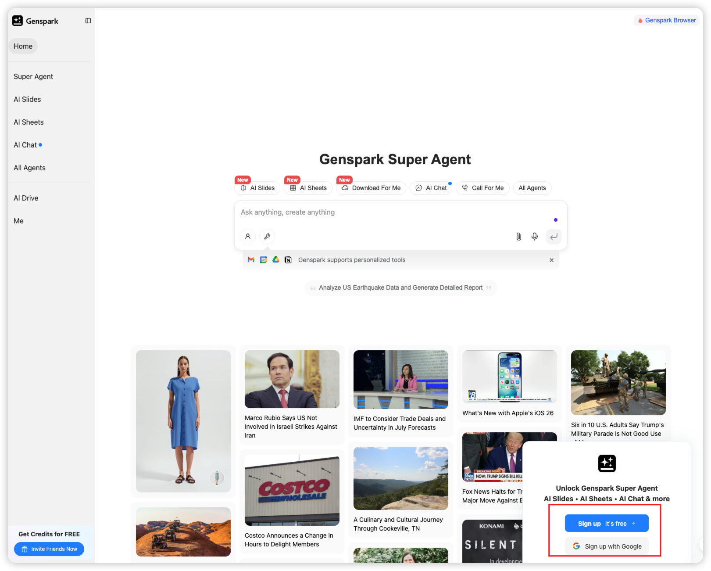Open 'Costco Announces a Change in Hours' headline
Image resolution: width=711 pixels, height=571 pixels.
[x=289, y=540]
